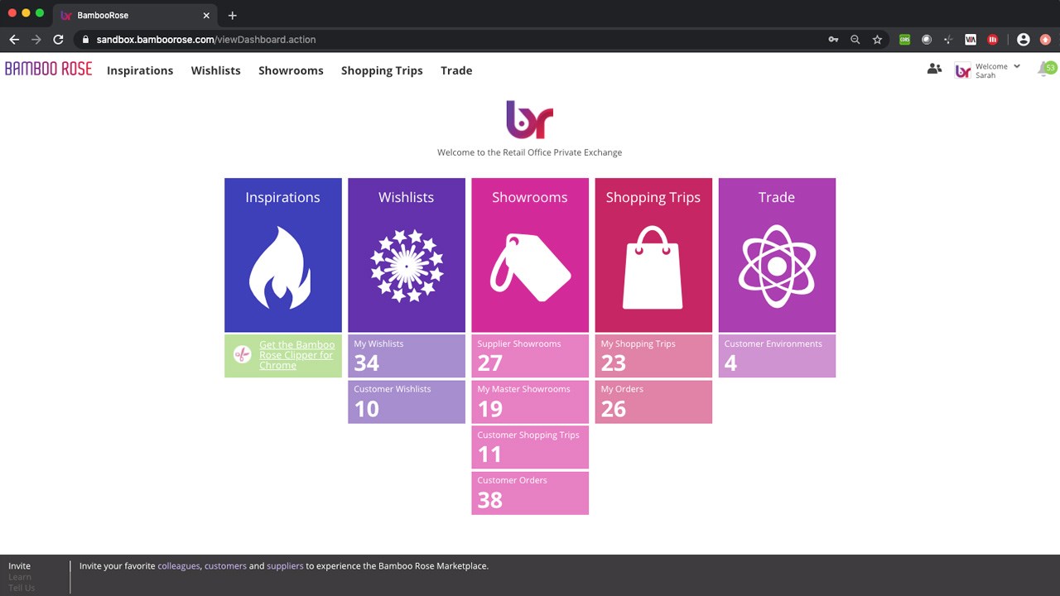Select the Learn footer tab

(x=20, y=577)
